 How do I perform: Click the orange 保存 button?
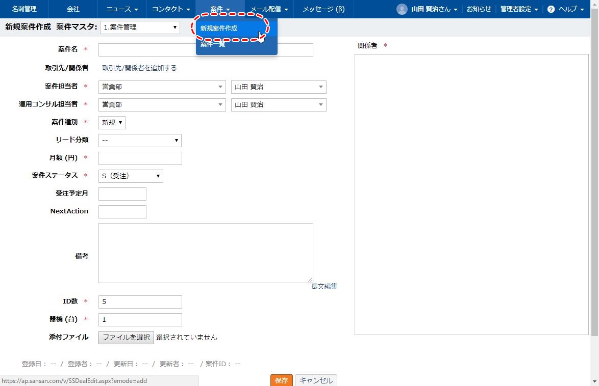click(281, 380)
